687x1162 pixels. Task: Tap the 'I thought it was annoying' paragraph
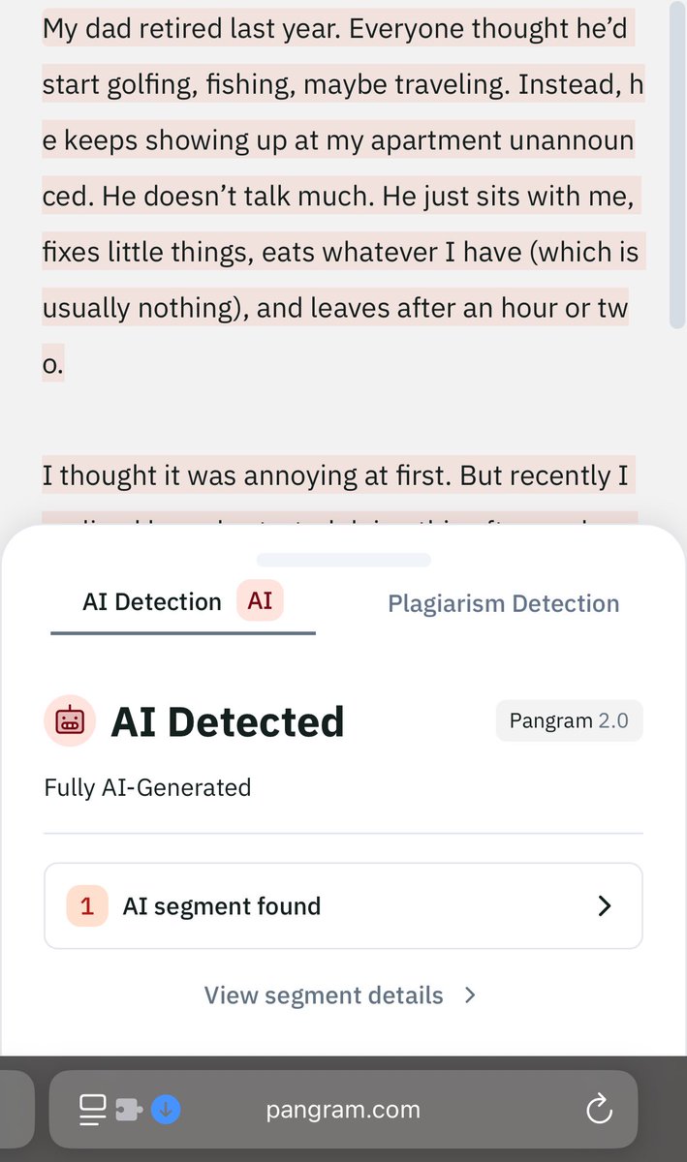tap(335, 475)
